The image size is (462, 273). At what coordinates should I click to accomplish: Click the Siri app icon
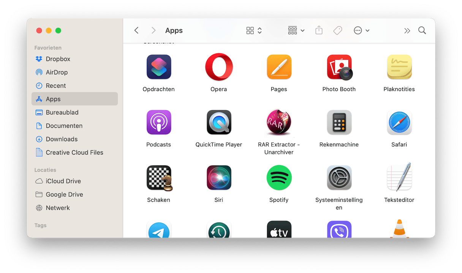(219, 178)
